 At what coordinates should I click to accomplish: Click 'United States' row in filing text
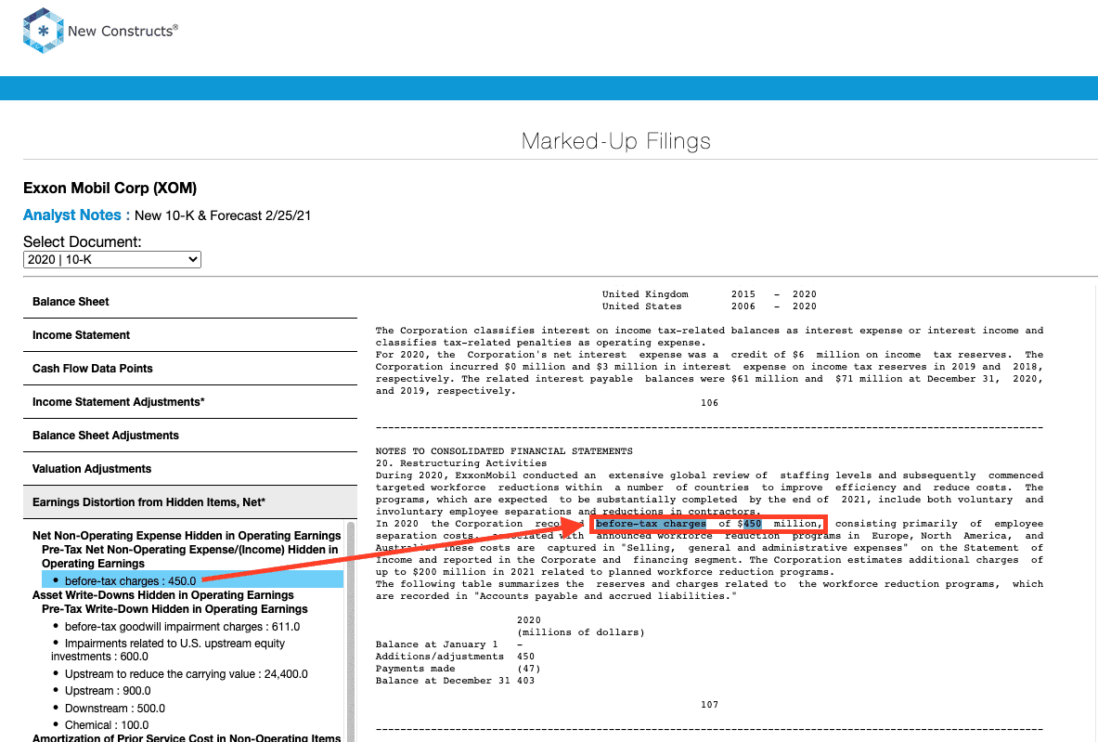click(x=709, y=306)
